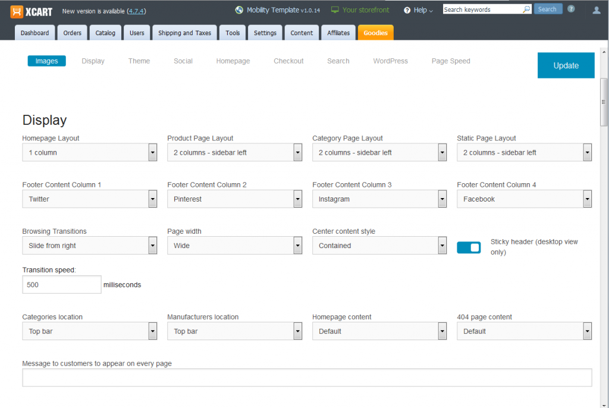Click the Transition speed input field
This screenshot has height=408, width=609.
pyautogui.click(x=61, y=284)
